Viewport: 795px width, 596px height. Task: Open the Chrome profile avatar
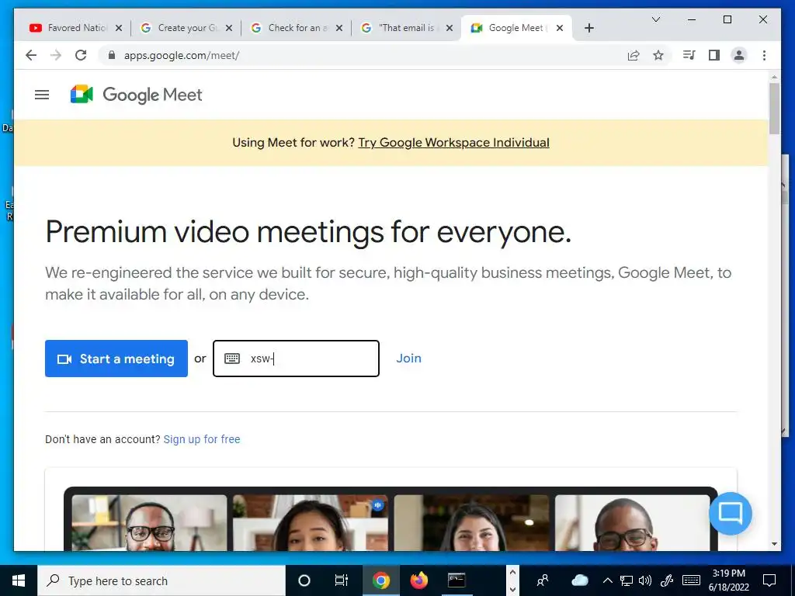739,55
